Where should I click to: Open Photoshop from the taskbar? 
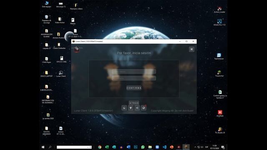tap(136, 147)
